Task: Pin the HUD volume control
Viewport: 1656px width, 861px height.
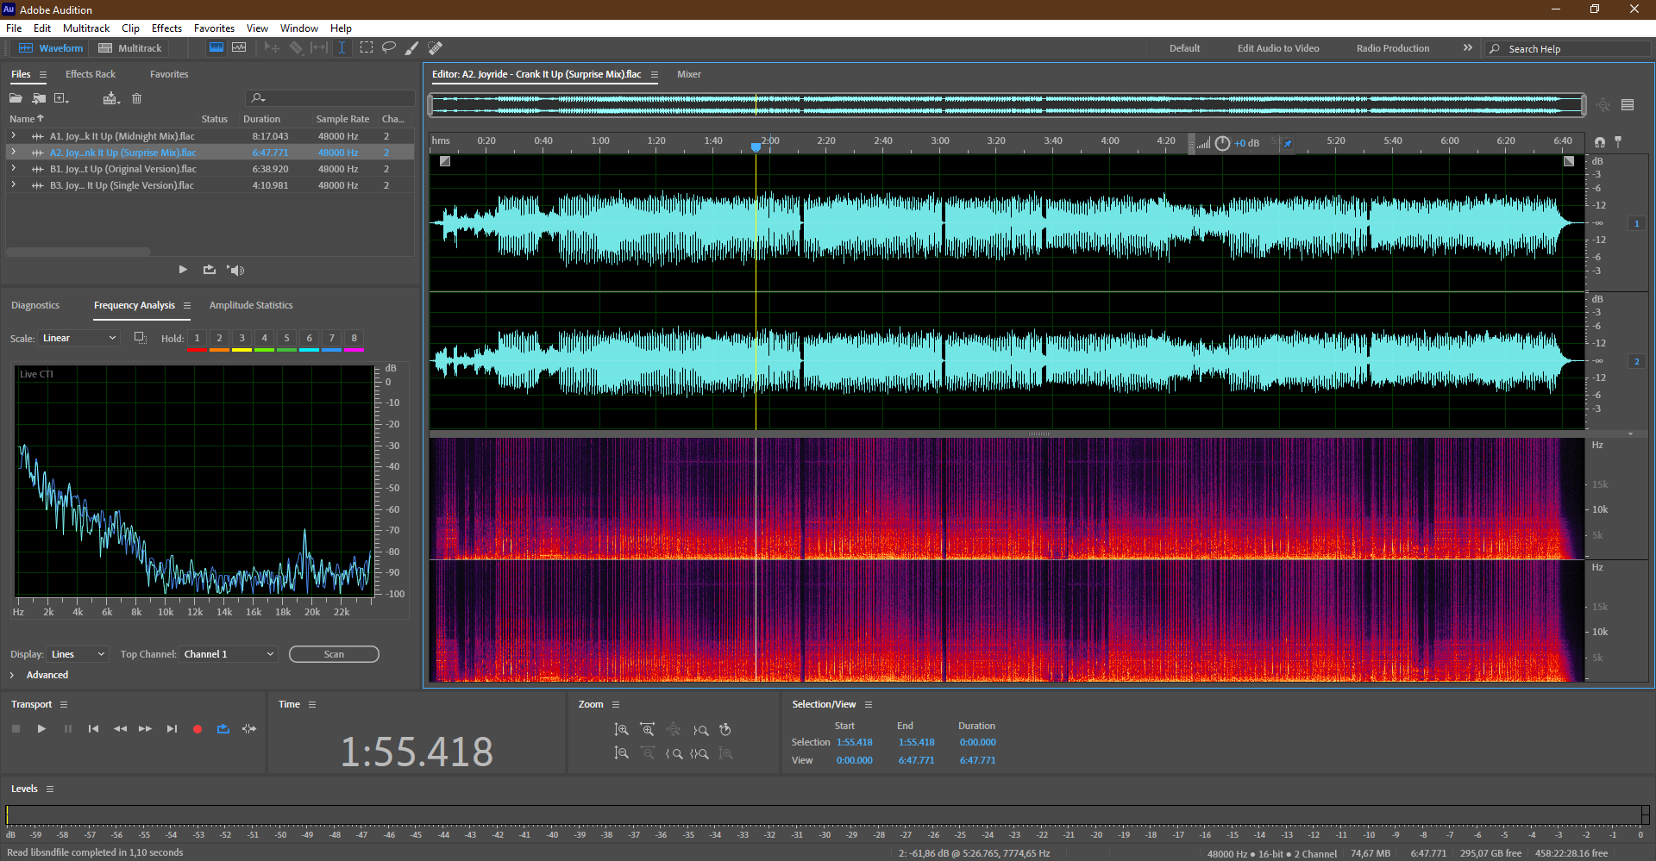Action: point(1287,143)
